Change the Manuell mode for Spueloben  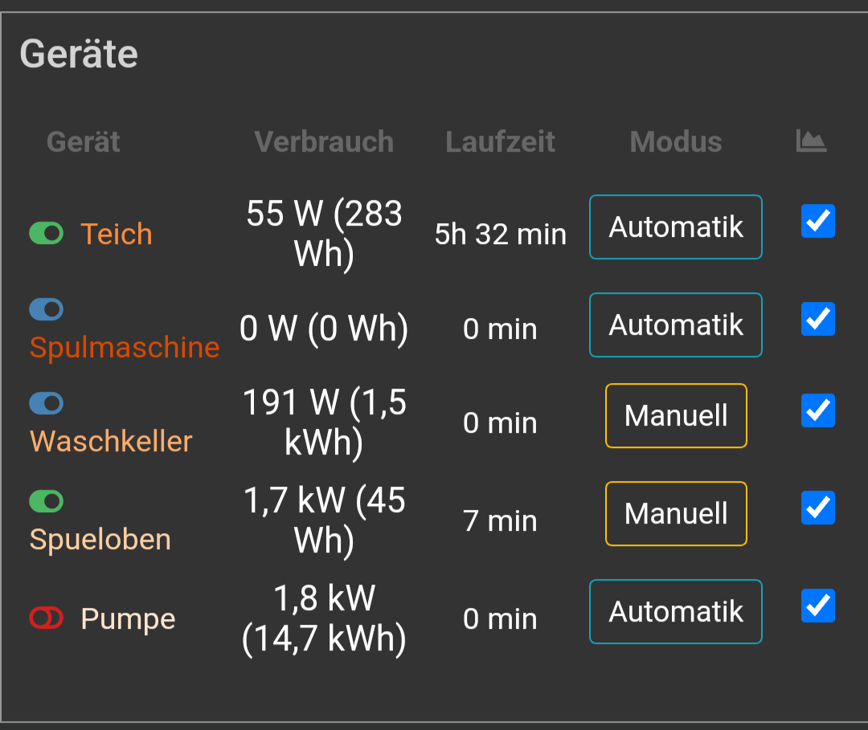(x=676, y=513)
